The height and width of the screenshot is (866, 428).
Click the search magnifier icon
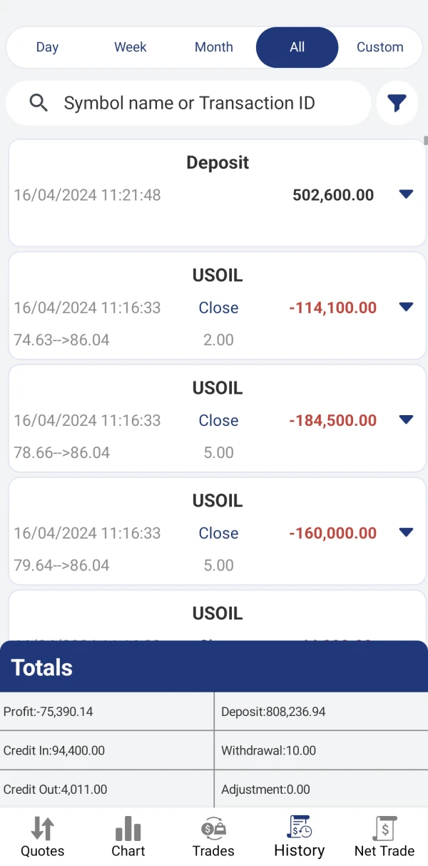(39, 104)
